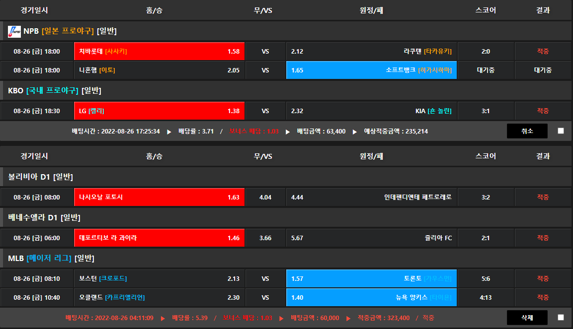The height and width of the screenshot is (329, 573).
Task: Click the draw odds 3.66 cell
Action: click(265, 238)
